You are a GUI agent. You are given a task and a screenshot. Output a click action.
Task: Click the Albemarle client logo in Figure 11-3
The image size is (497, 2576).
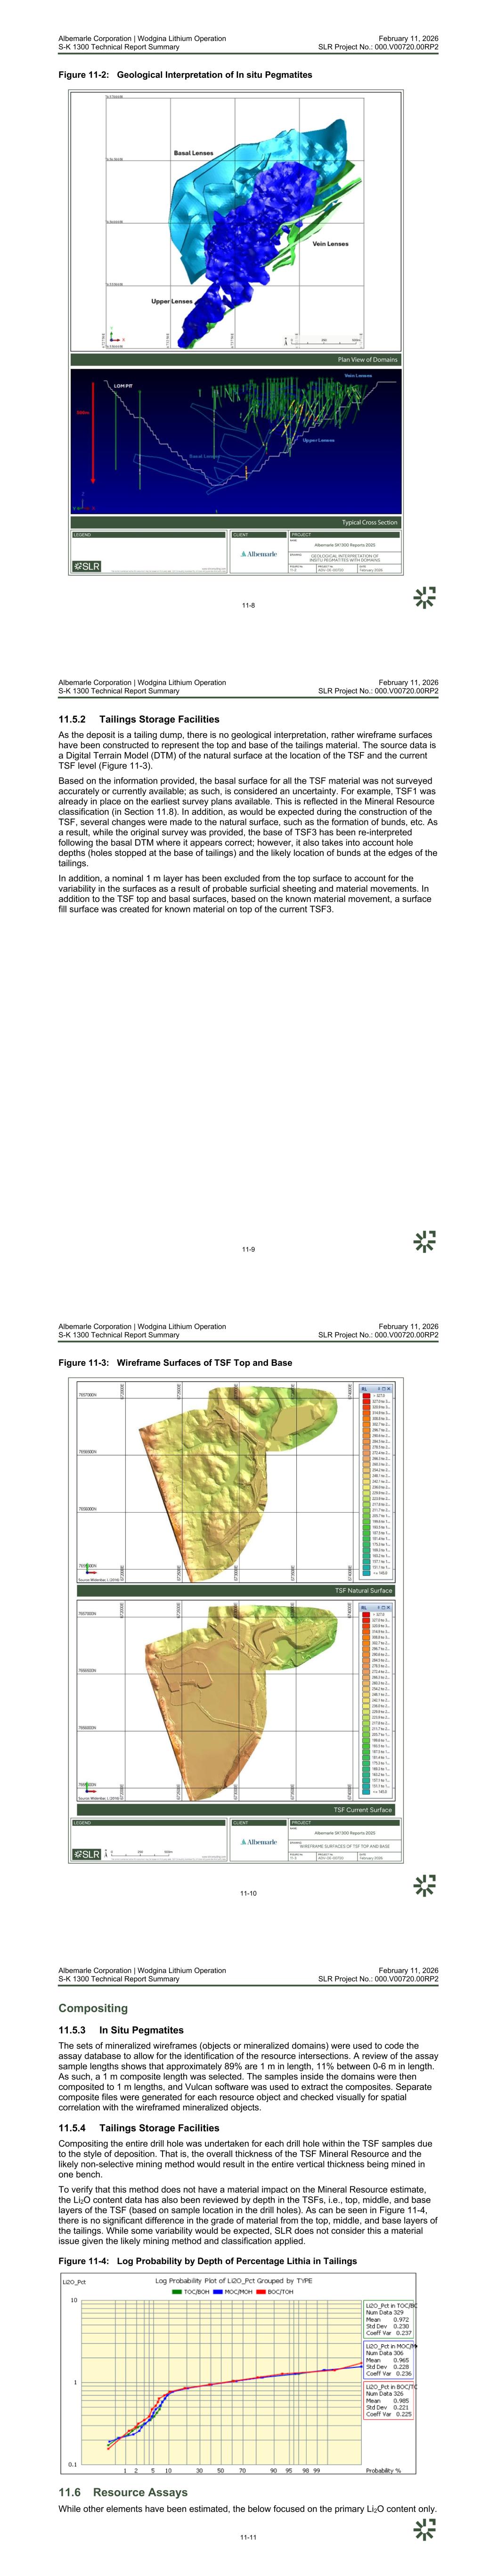click(x=259, y=1842)
